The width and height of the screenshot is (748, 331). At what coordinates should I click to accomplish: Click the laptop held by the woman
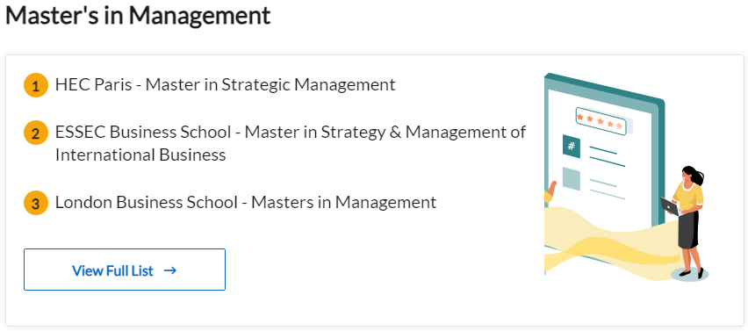pos(669,206)
